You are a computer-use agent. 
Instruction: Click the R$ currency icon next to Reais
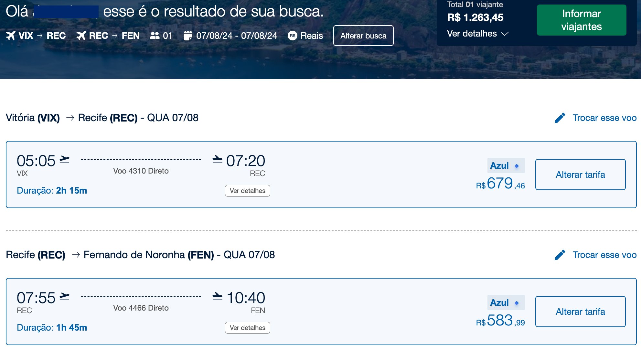click(293, 36)
